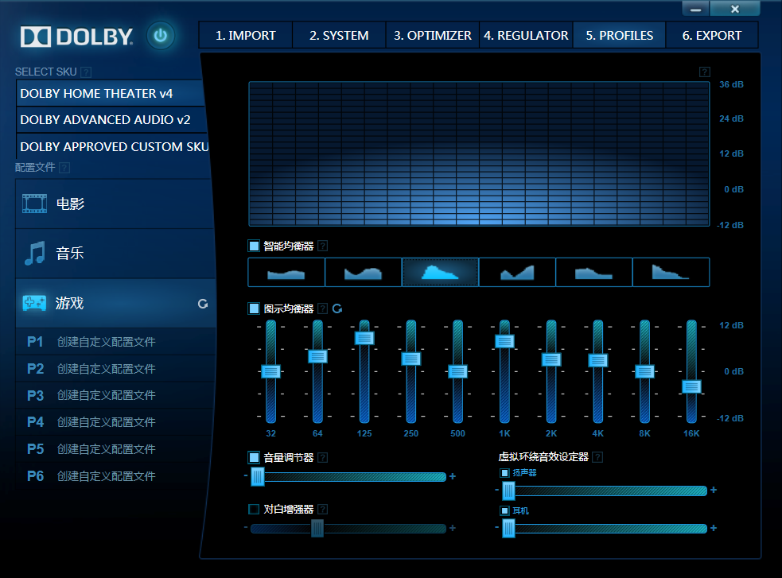Click the 8K equalizer slider handle

tap(645, 371)
